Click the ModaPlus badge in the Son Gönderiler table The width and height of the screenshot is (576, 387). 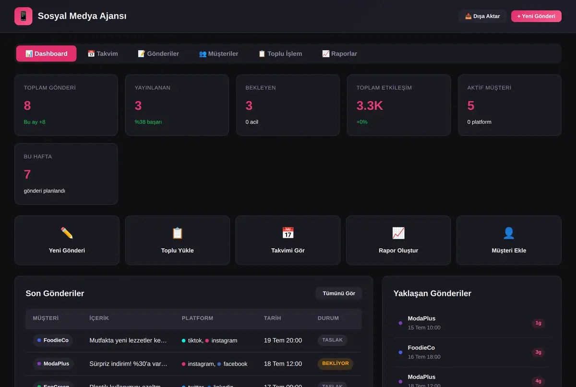pyautogui.click(x=53, y=364)
